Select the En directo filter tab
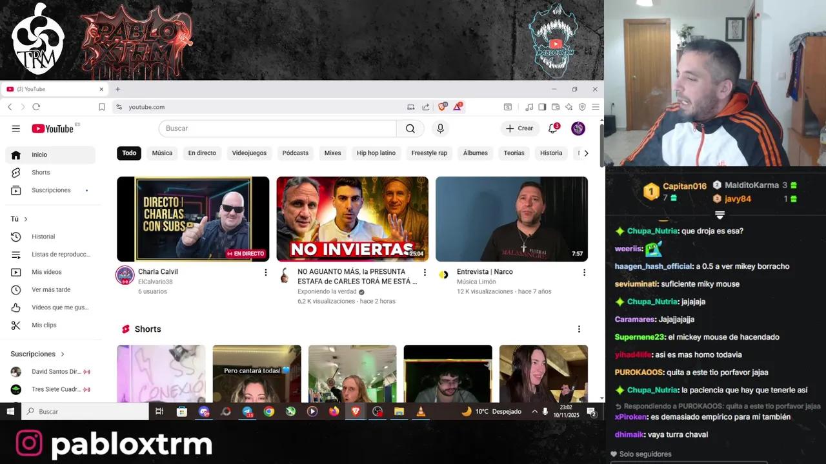The width and height of the screenshot is (826, 464). 202,153
